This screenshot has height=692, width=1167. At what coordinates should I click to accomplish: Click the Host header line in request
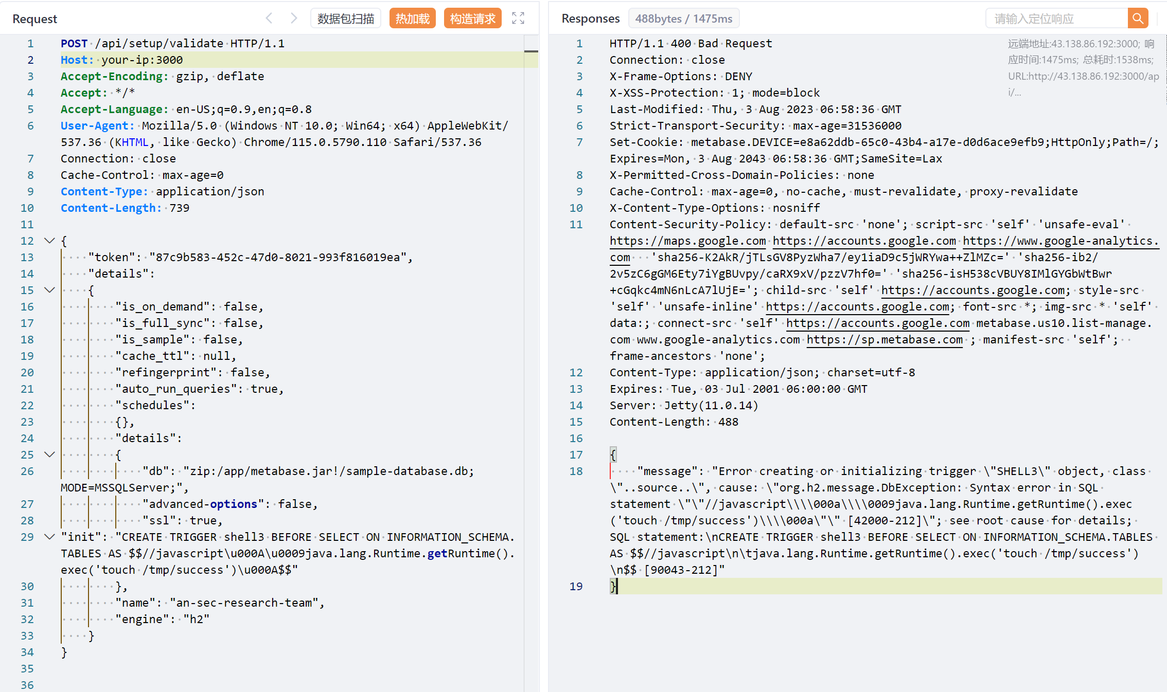click(x=121, y=60)
